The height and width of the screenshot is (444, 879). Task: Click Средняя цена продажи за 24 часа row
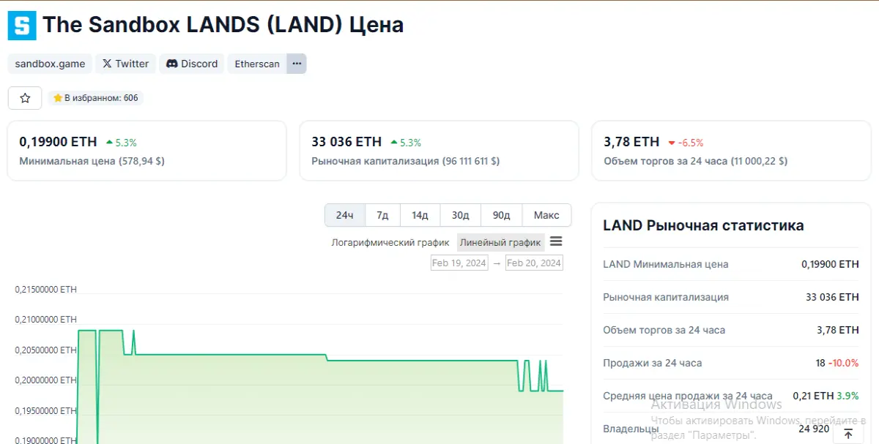click(731, 396)
